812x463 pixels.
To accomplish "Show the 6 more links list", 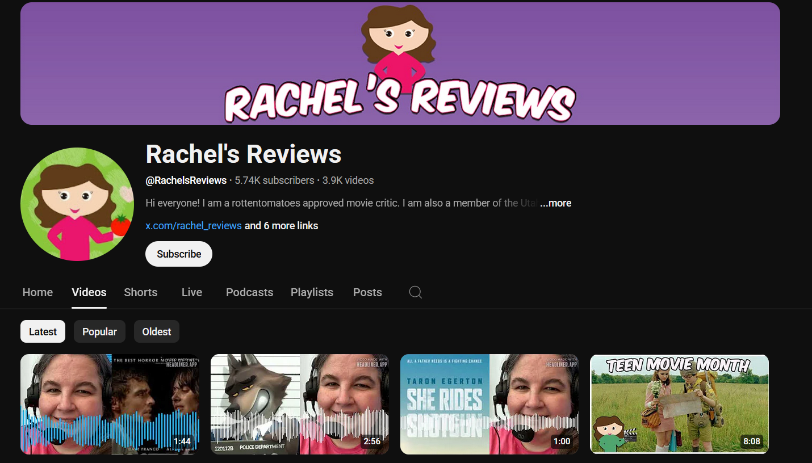I will click(x=282, y=226).
